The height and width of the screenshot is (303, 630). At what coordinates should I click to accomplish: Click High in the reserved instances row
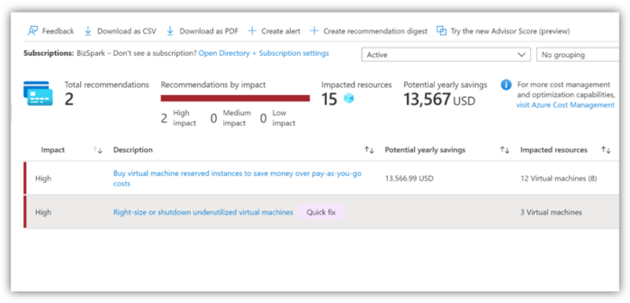click(43, 178)
